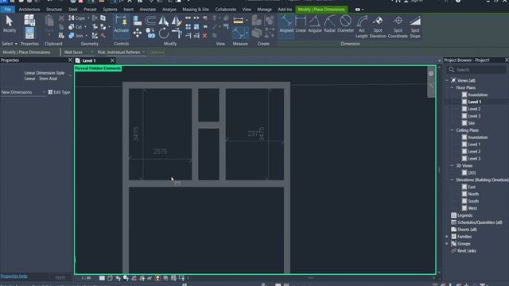Viewport: 509px width, 286px height.
Task: Select the Spot Elevation tool
Action: pyautogui.click(x=378, y=27)
